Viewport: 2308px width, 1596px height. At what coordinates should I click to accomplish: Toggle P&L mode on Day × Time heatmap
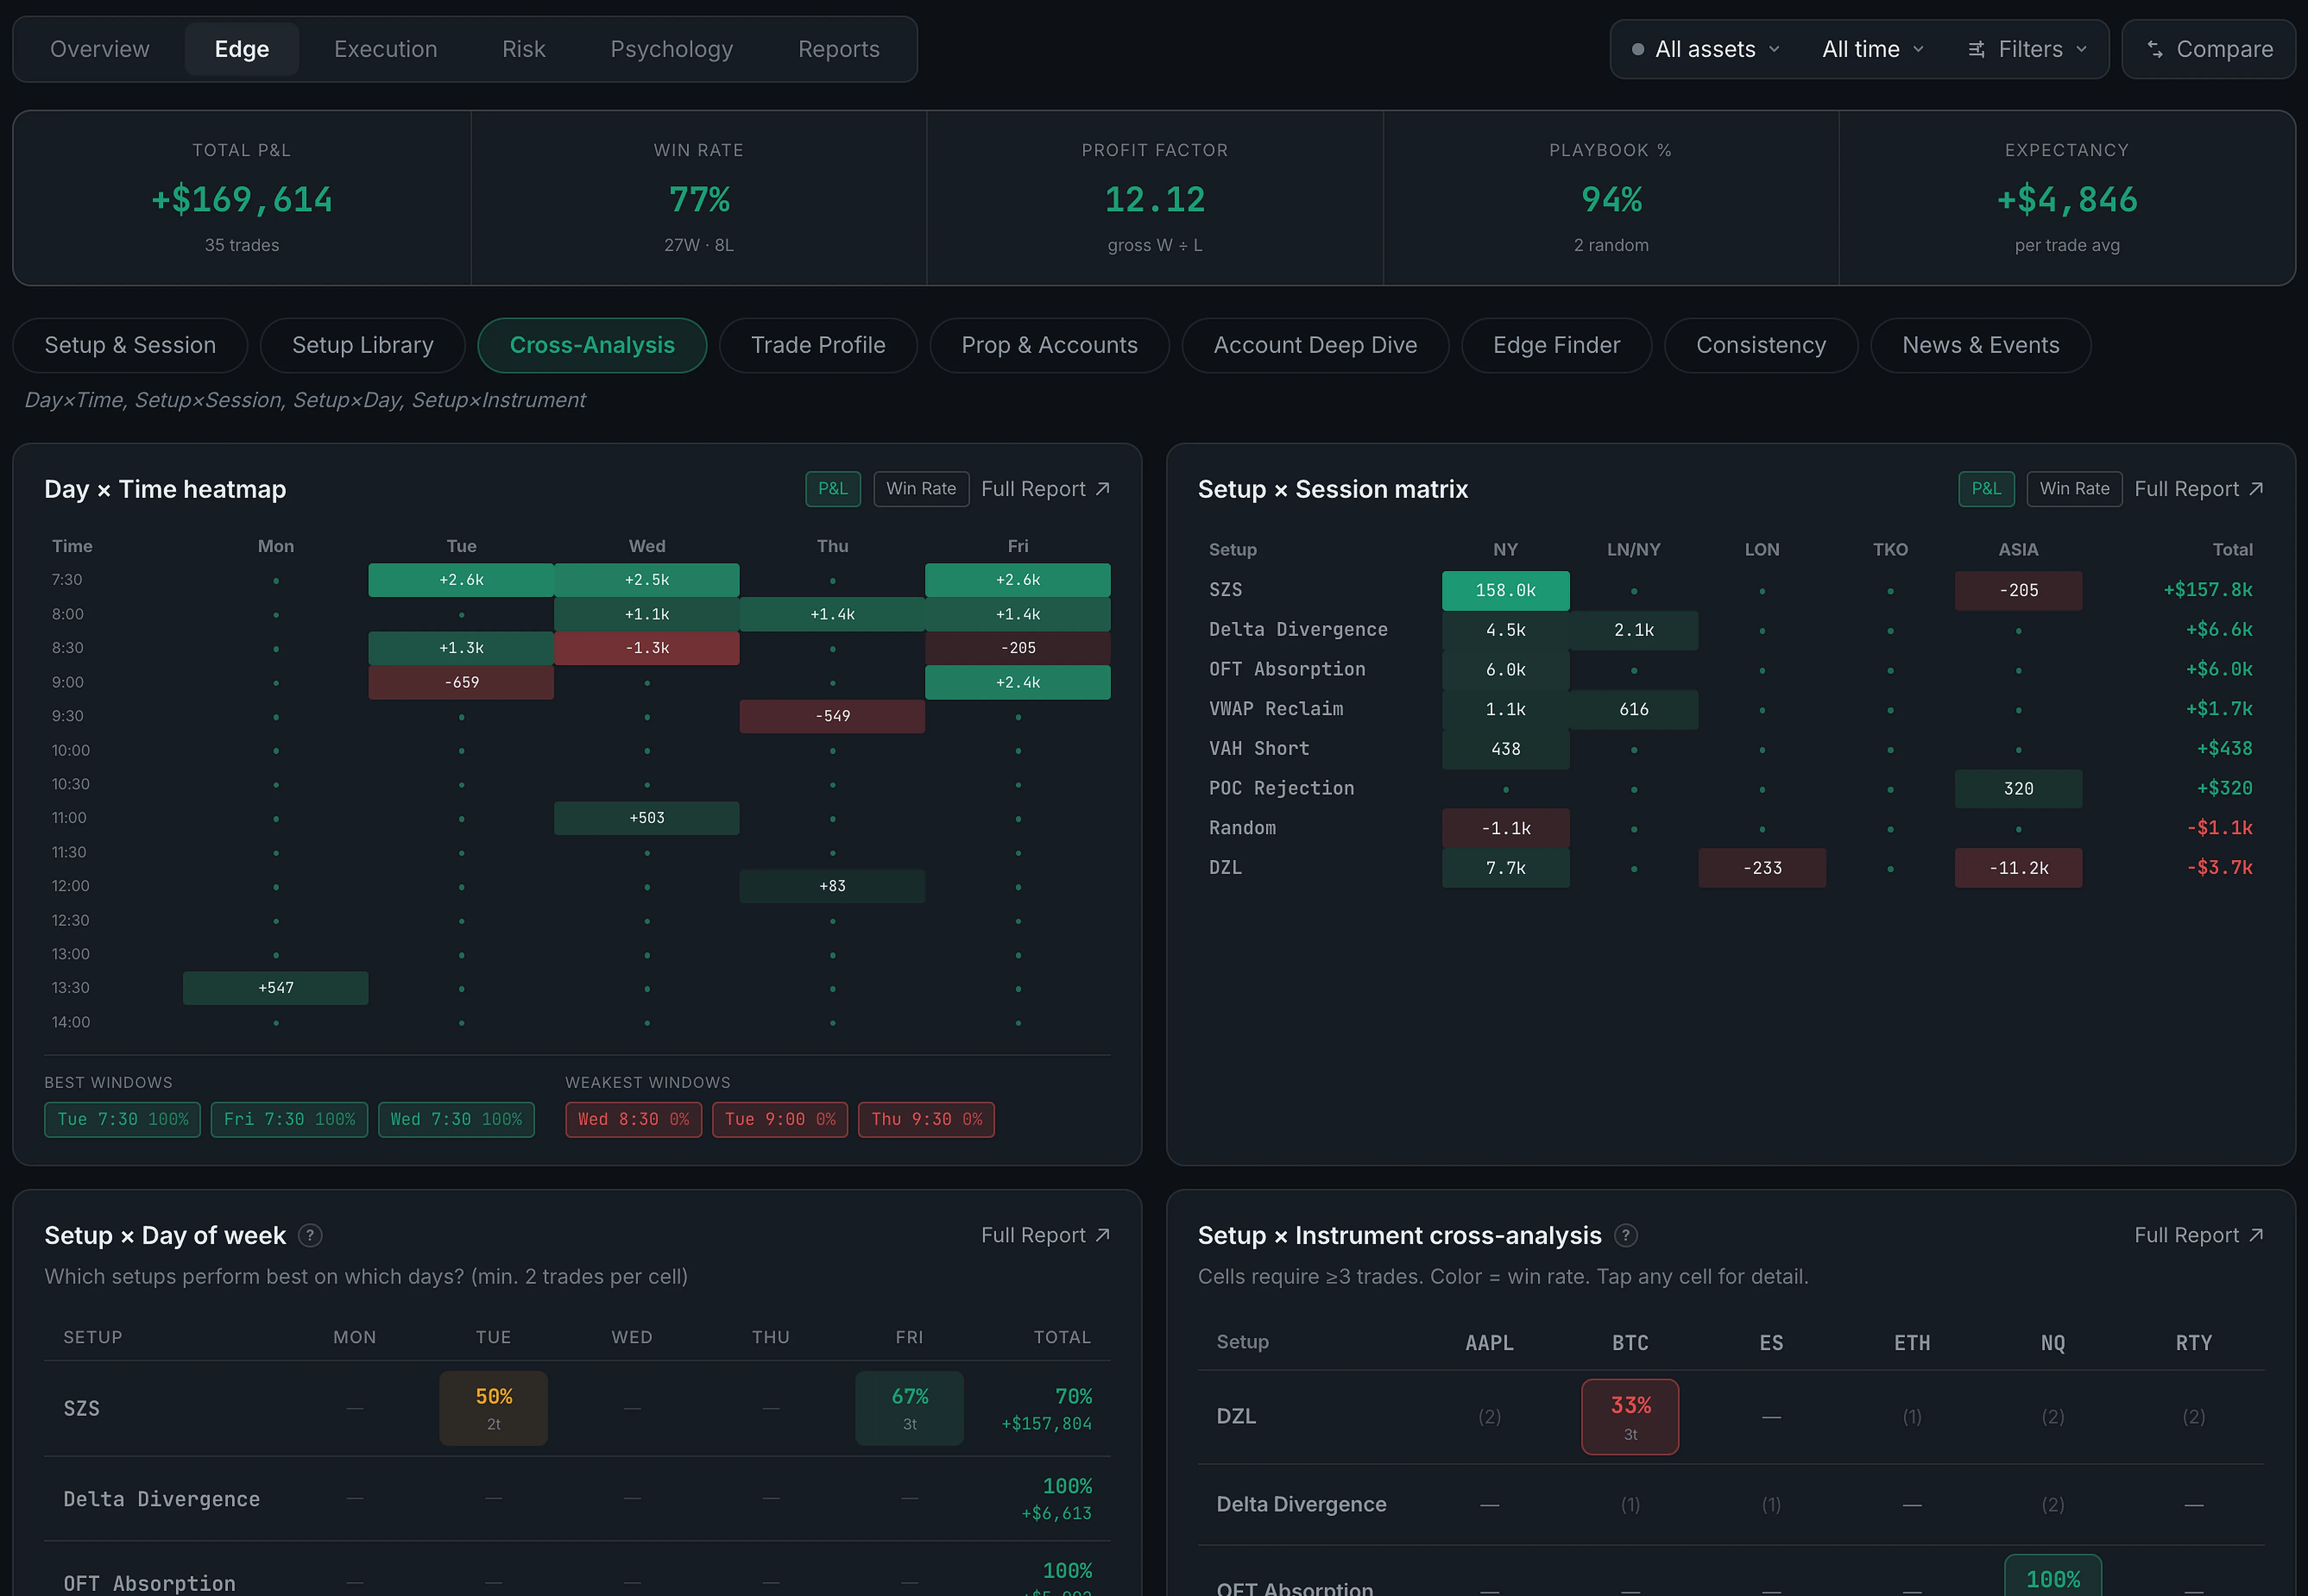832,489
